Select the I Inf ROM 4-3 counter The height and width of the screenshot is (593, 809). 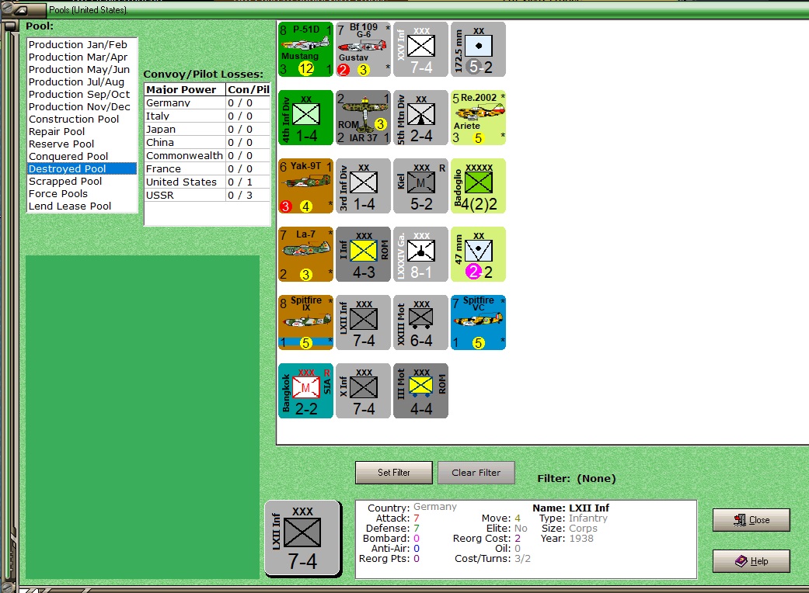pyautogui.click(x=363, y=254)
